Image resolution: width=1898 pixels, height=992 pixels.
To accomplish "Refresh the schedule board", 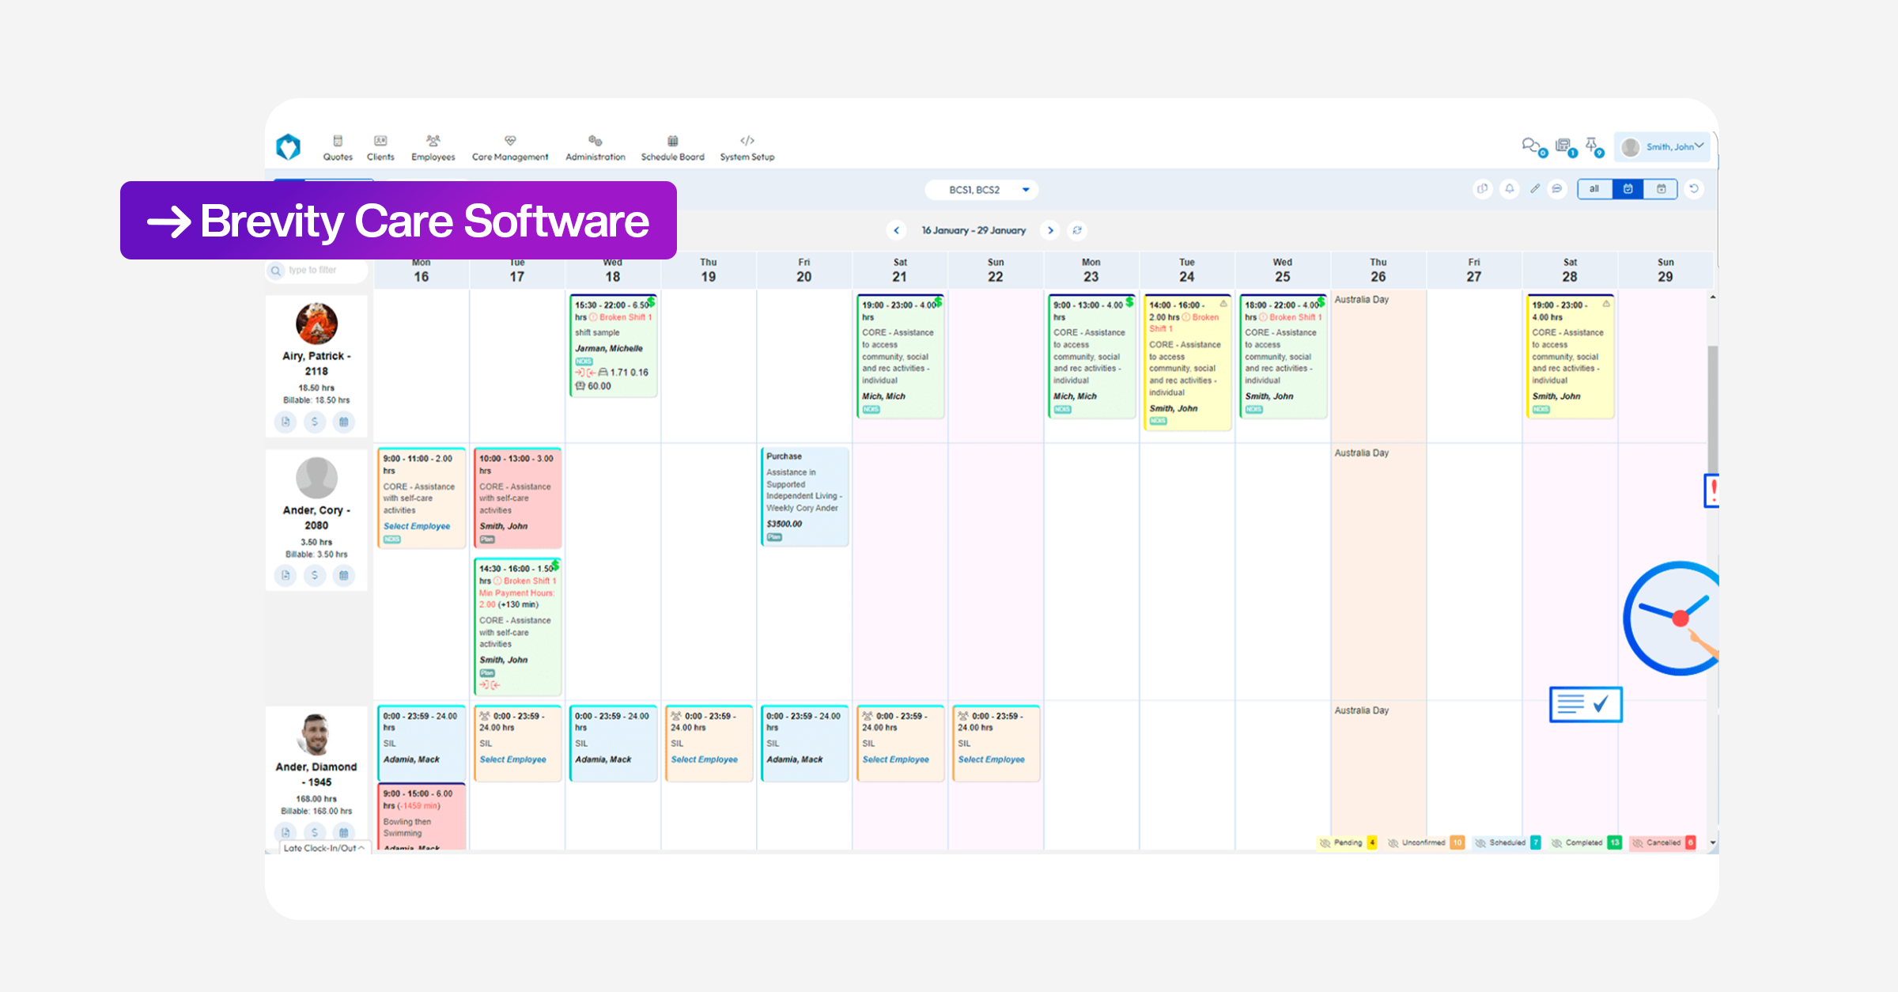I will pyautogui.click(x=1077, y=230).
